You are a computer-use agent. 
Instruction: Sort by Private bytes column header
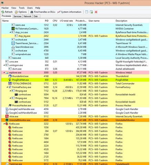pos(81,21)
